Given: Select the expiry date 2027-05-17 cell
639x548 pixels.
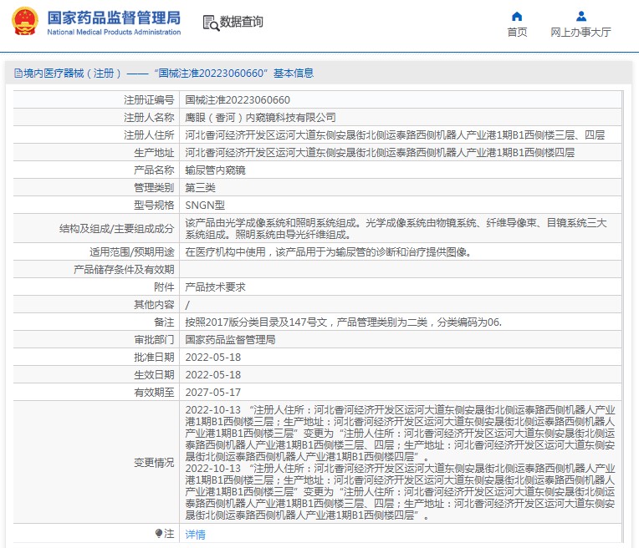Looking at the screenshot, I should click(x=212, y=392).
